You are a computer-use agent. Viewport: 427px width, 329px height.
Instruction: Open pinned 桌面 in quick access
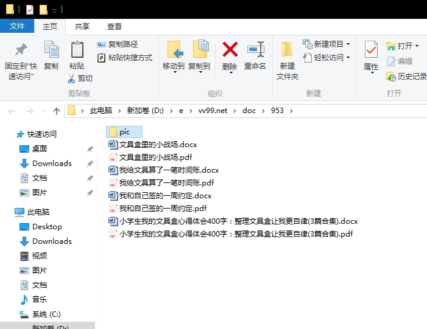(x=34, y=149)
